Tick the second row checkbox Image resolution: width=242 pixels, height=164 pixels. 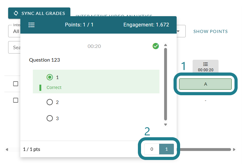coord(16,100)
